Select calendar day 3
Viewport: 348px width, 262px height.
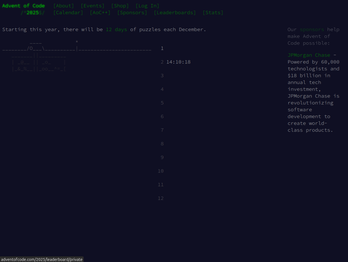(162, 76)
